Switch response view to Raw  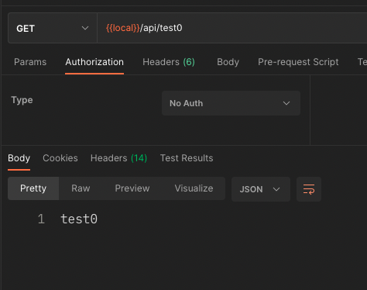[x=81, y=188]
